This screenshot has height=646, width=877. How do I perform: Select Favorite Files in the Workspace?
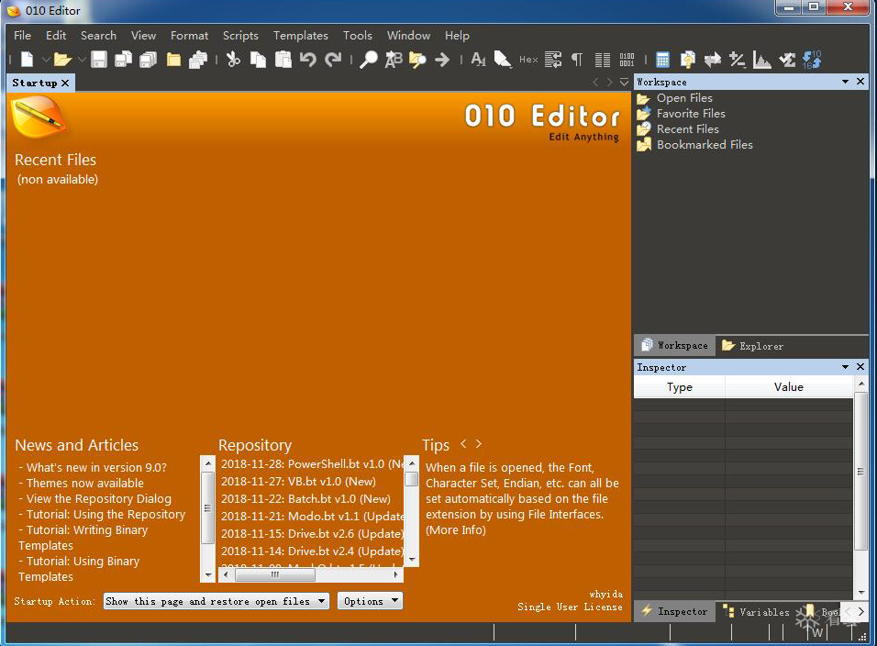pos(691,114)
